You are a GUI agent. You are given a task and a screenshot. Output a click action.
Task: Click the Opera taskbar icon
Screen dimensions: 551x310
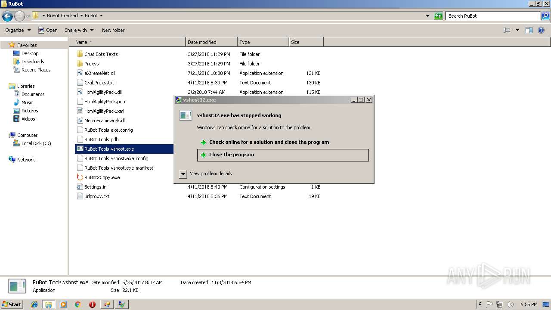[x=92, y=304]
